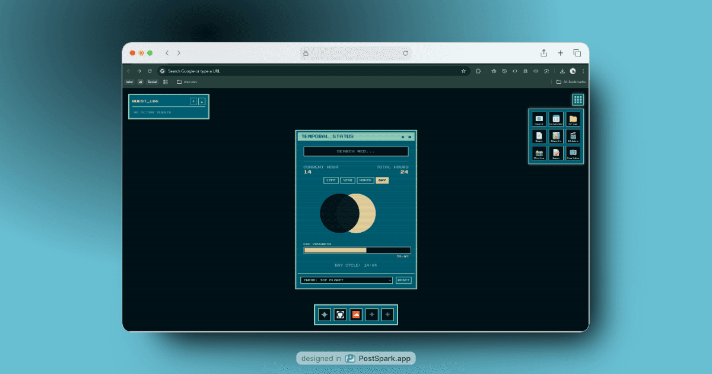Launch Drive from the icon grid
Viewport: 712px width, 374px height.
(x=573, y=119)
